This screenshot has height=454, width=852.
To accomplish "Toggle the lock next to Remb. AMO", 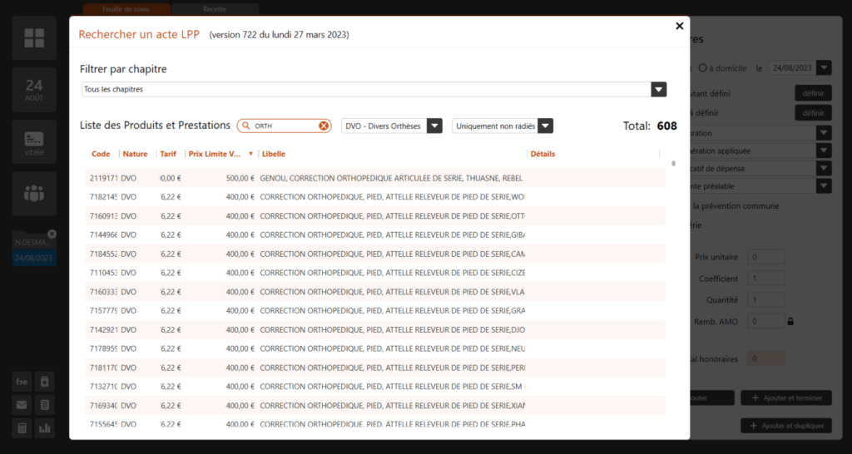I will point(790,321).
